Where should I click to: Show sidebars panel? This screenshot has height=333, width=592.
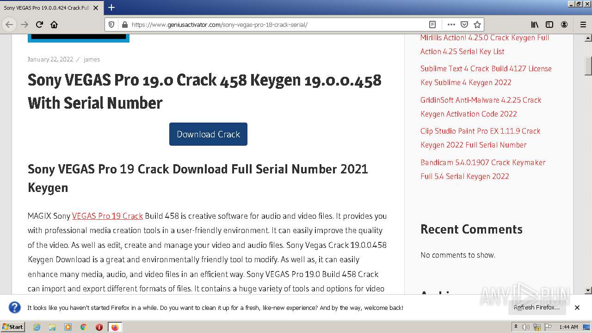click(549, 25)
